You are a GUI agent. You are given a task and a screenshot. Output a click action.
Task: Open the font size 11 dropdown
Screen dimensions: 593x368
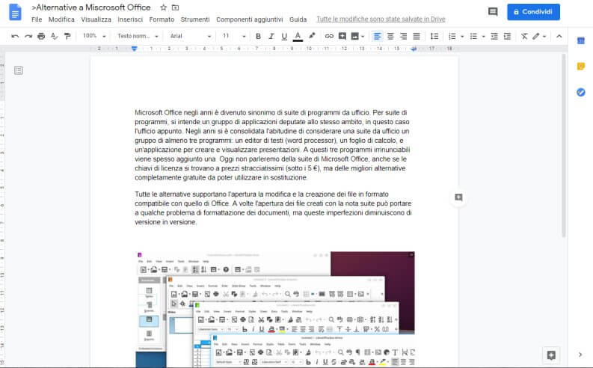pyautogui.click(x=234, y=36)
